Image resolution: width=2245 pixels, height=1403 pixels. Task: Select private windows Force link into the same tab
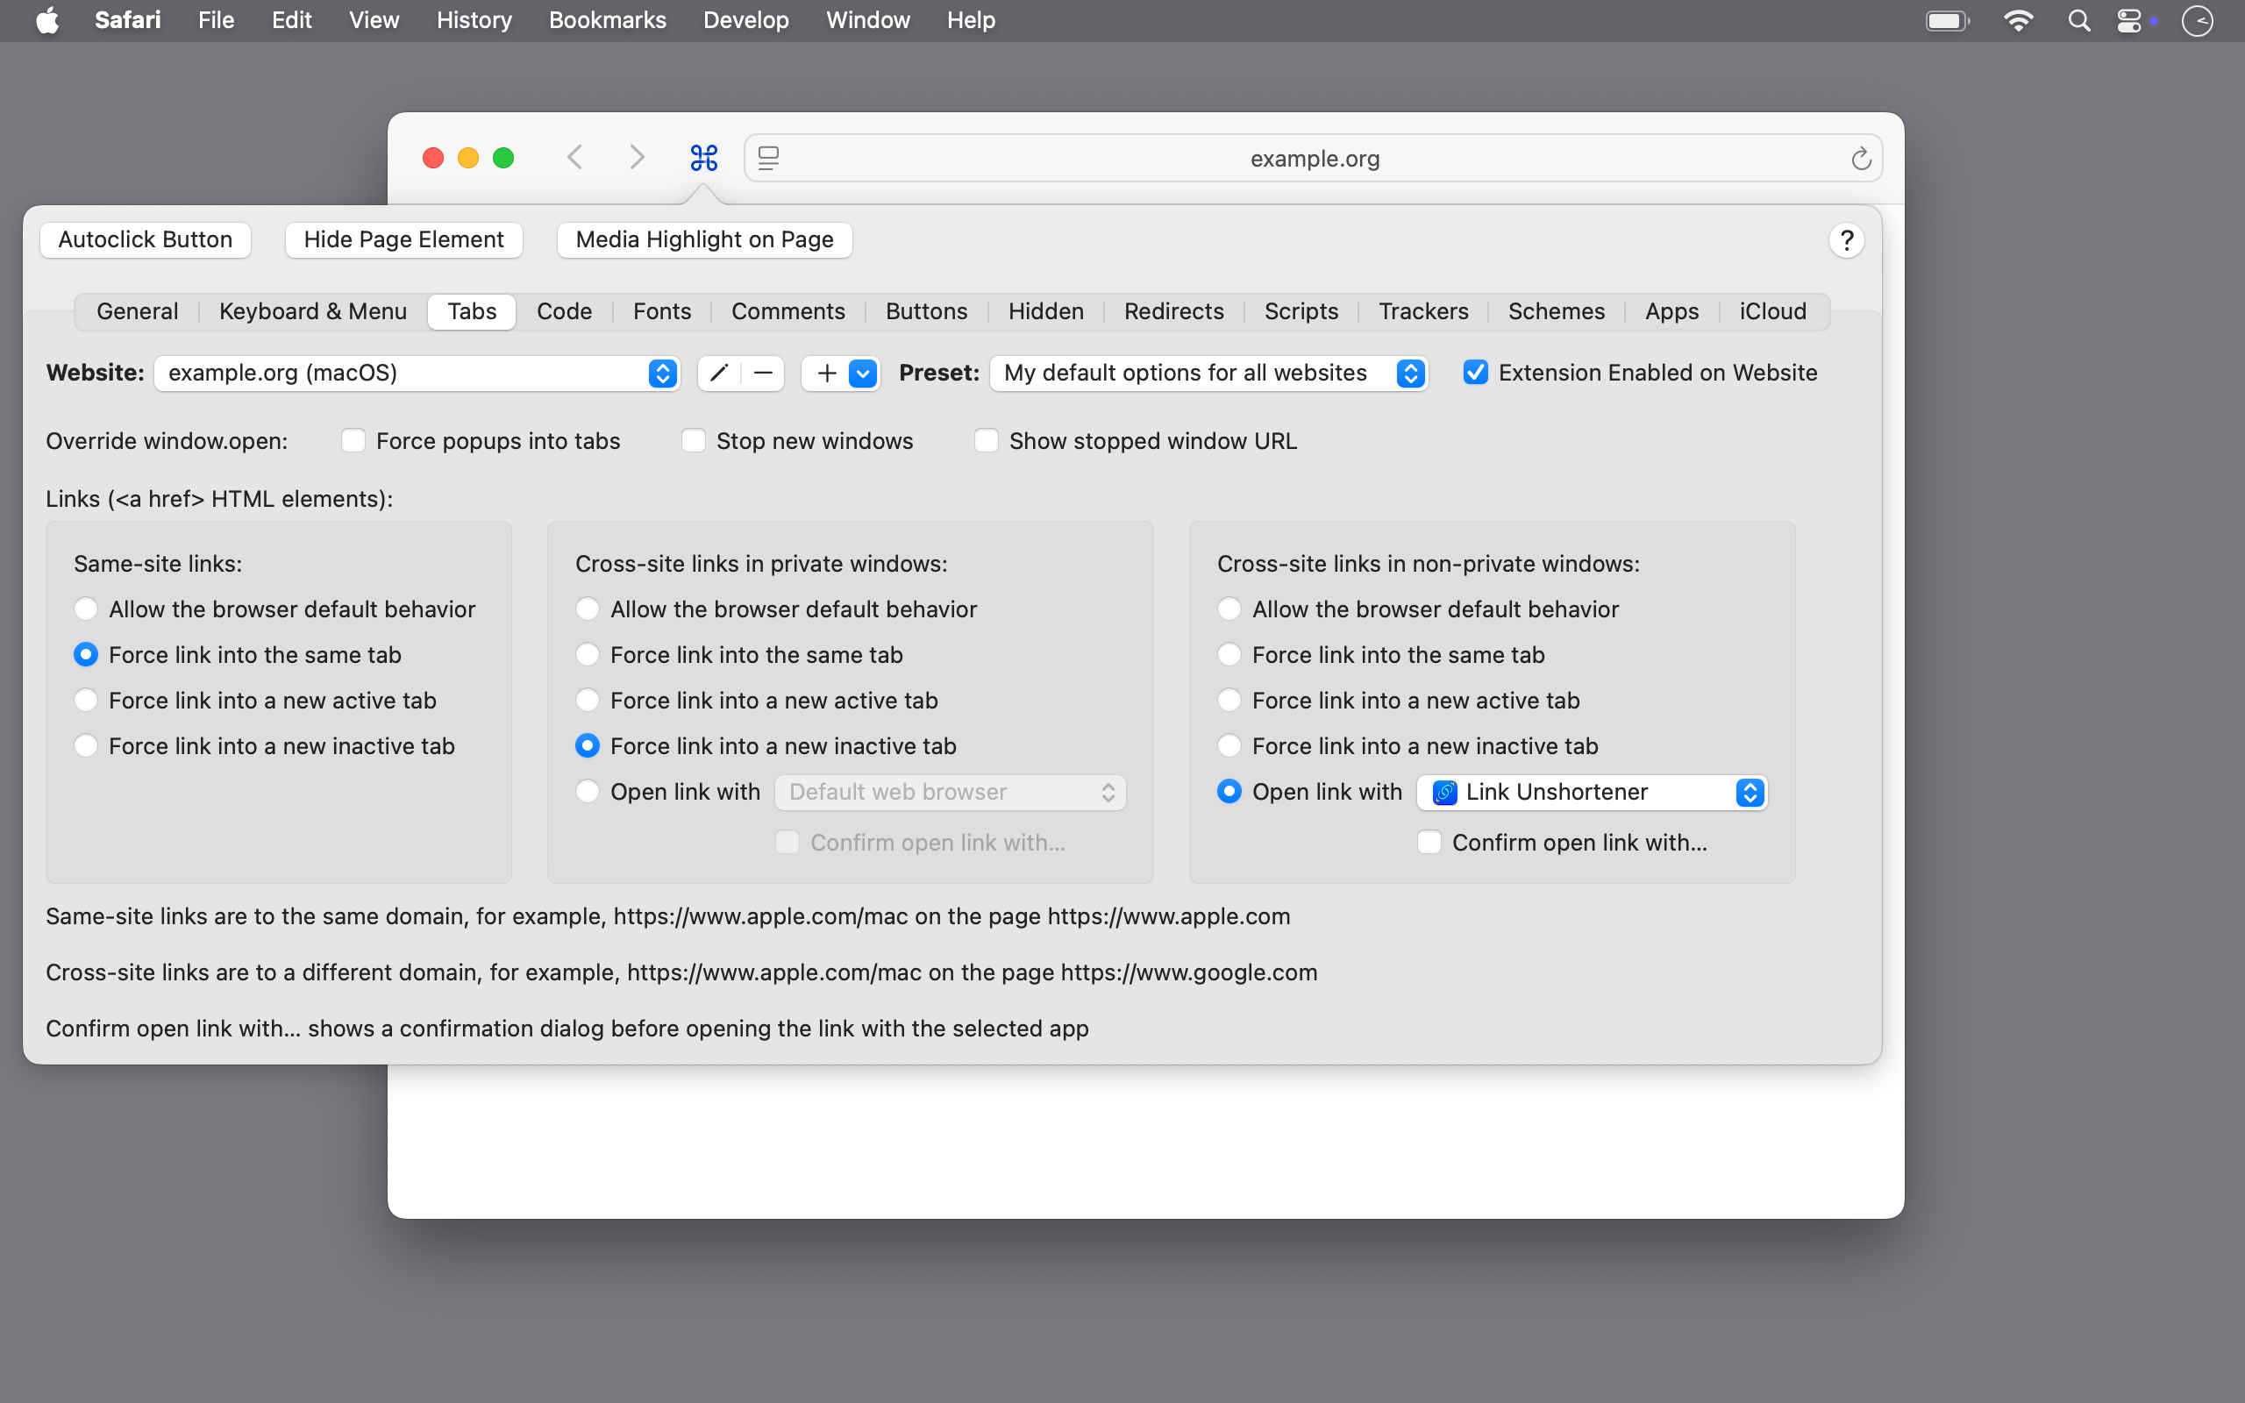pyautogui.click(x=588, y=655)
